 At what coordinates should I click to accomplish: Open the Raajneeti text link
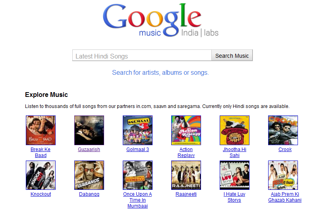[x=186, y=194]
